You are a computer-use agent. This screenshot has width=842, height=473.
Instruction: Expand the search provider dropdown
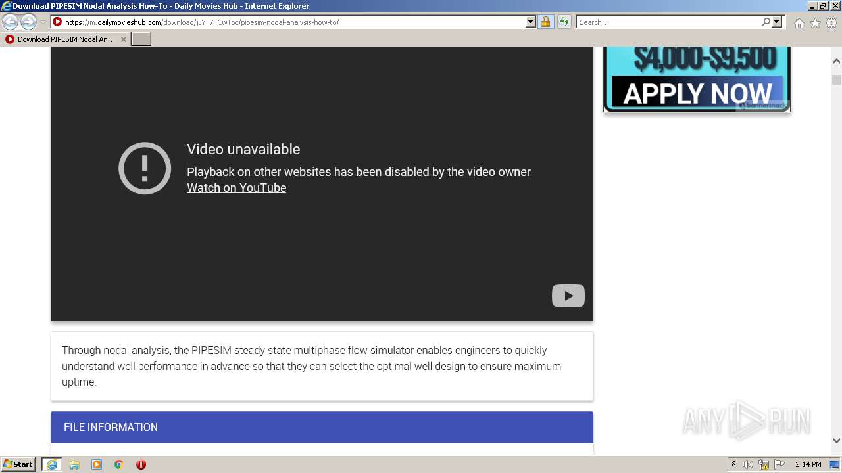click(777, 22)
